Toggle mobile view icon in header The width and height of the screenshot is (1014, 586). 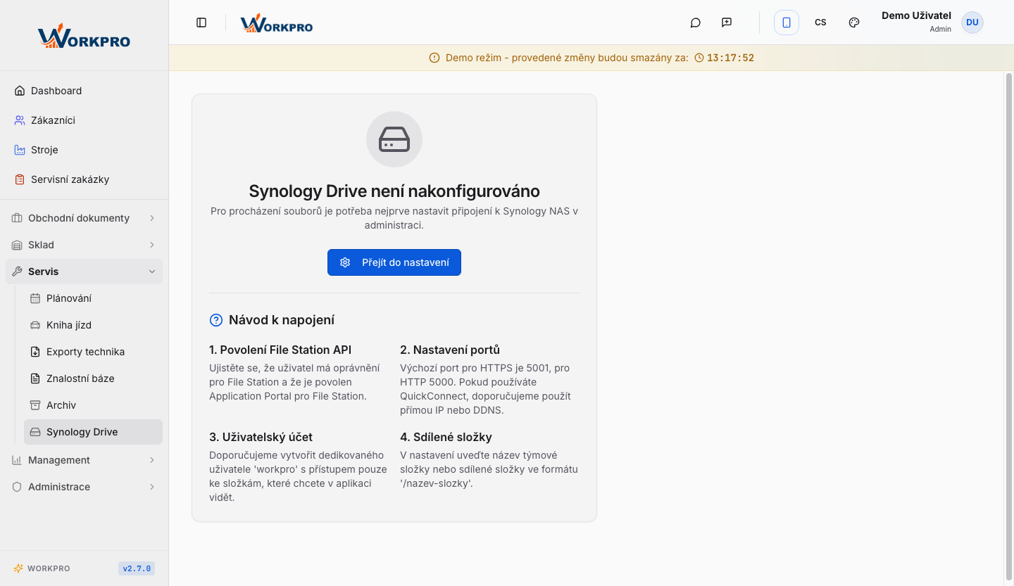coord(787,23)
